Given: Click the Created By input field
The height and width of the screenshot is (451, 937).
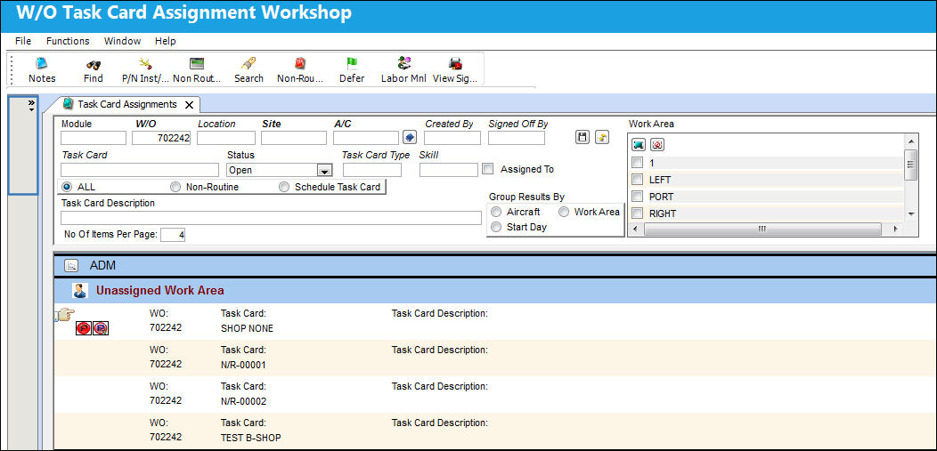Looking at the screenshot, I should click(452, 138).
